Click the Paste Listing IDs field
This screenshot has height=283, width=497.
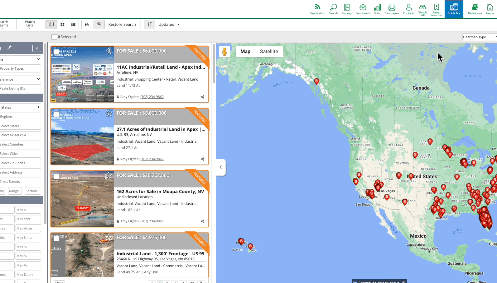click(x=21, y=88)
